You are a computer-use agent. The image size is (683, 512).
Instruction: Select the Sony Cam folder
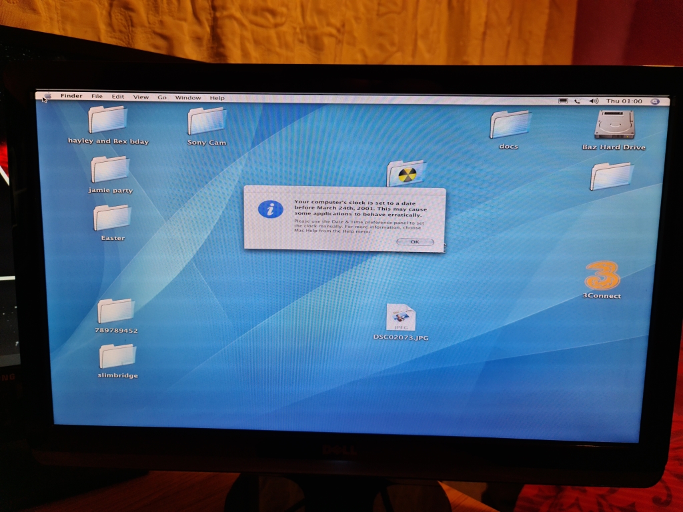pos(206,122)
